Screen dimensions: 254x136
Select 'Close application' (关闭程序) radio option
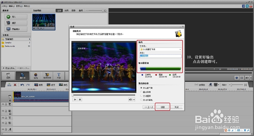pos(141,96)
